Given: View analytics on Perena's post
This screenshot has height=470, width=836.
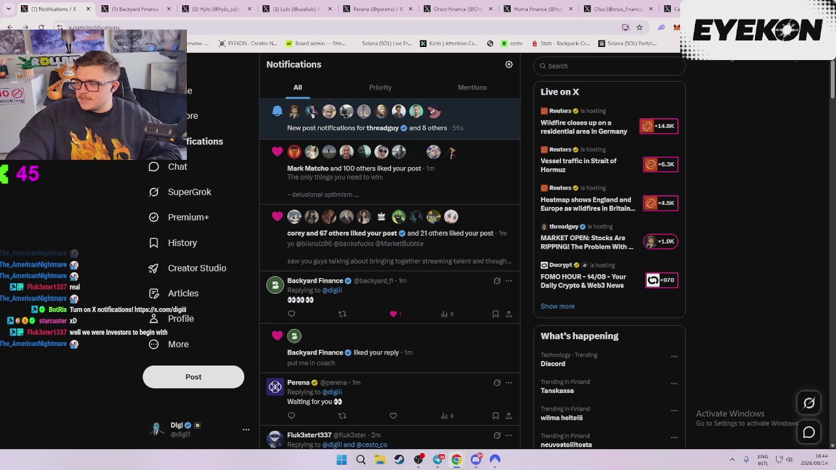Looking at the screenshot, I should pyautogui.click(x=447, y=416).
